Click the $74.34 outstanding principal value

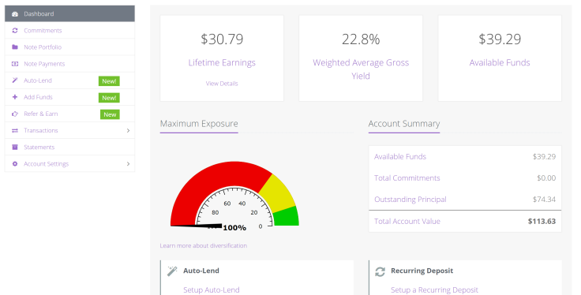(x=544, y=200)
